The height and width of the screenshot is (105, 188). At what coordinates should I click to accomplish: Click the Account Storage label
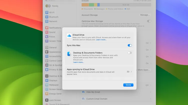click(89, 15)
